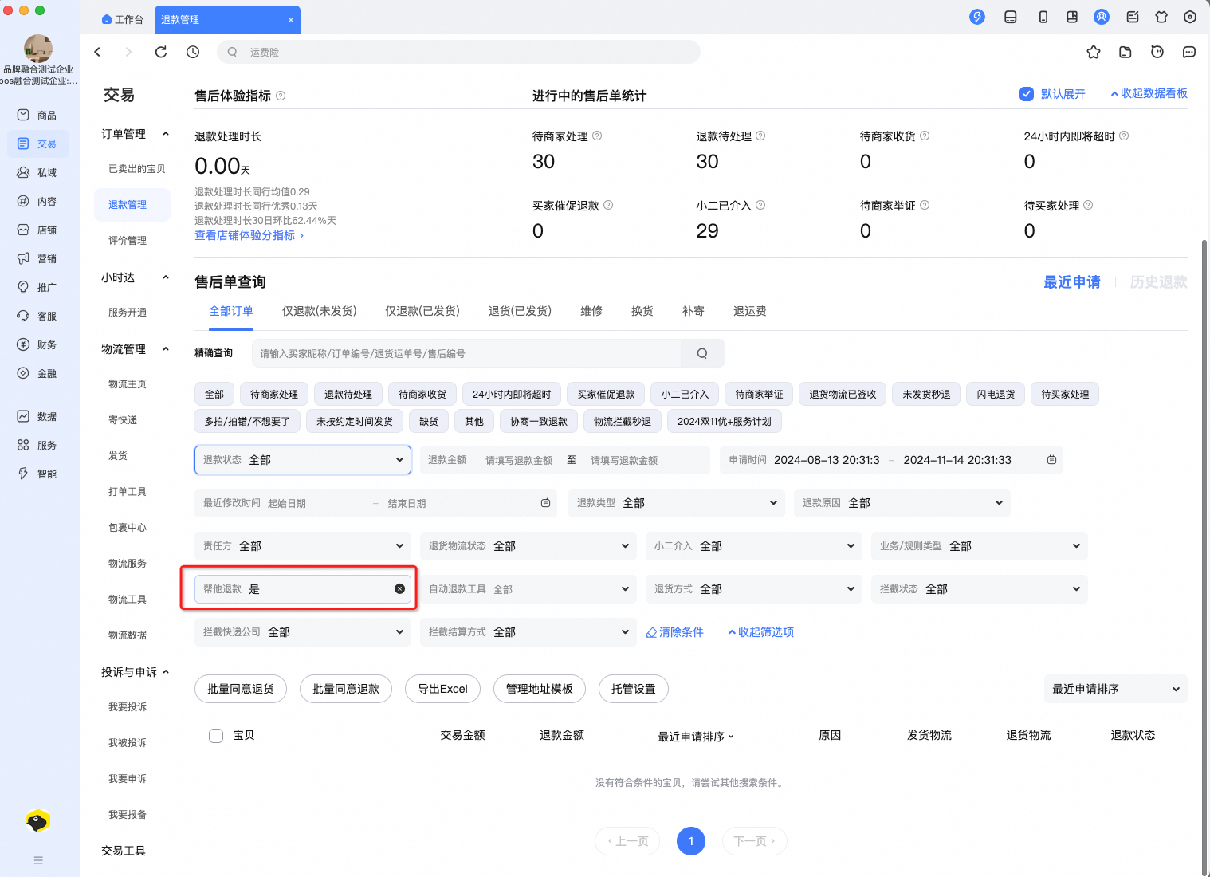Open the 数据 section via its sidebar icon

coord(37,415)
